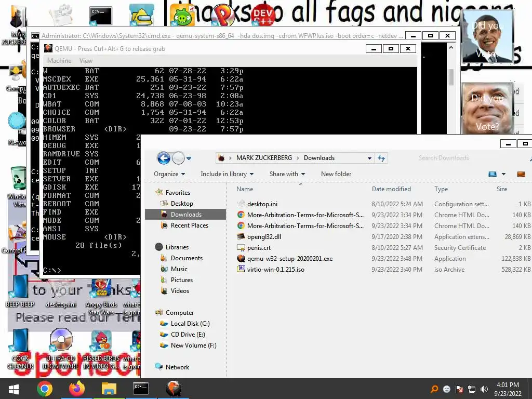Refresh the Downloads folder view
532x399 pixels.
[381, 158]
